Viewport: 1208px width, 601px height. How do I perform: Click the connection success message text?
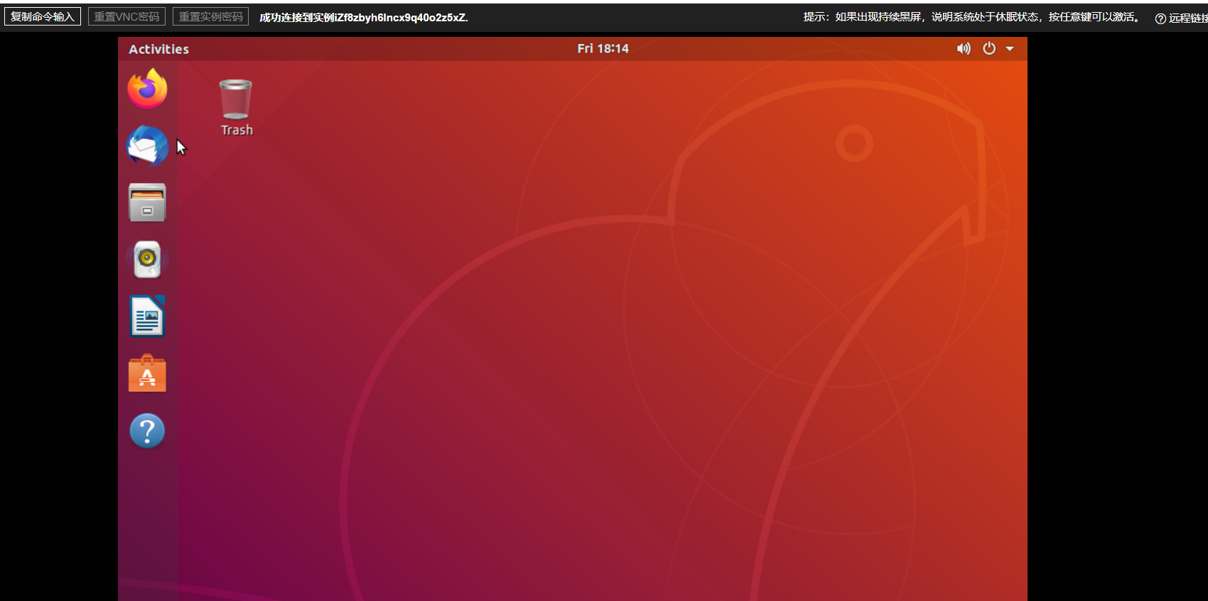364,17
